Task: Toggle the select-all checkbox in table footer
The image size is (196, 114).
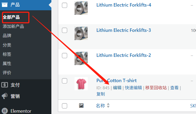Action: [x=65, y=106]
